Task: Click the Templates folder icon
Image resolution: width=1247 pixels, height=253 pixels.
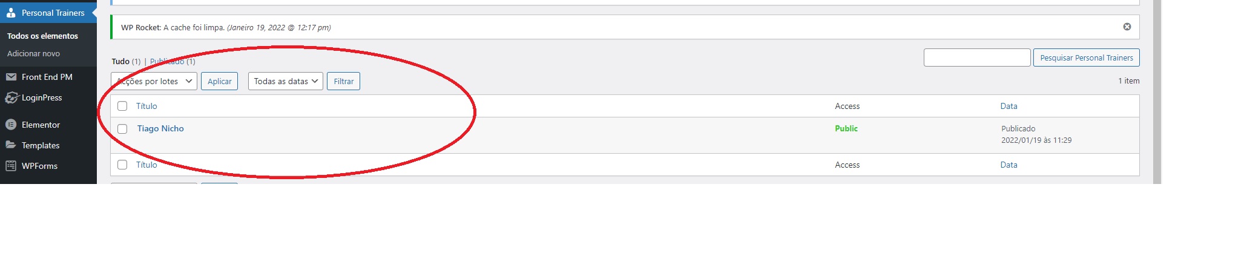Action: (11, 145)
